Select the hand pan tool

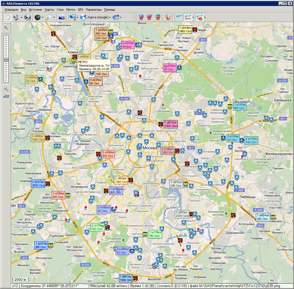[x=7, y=17]
